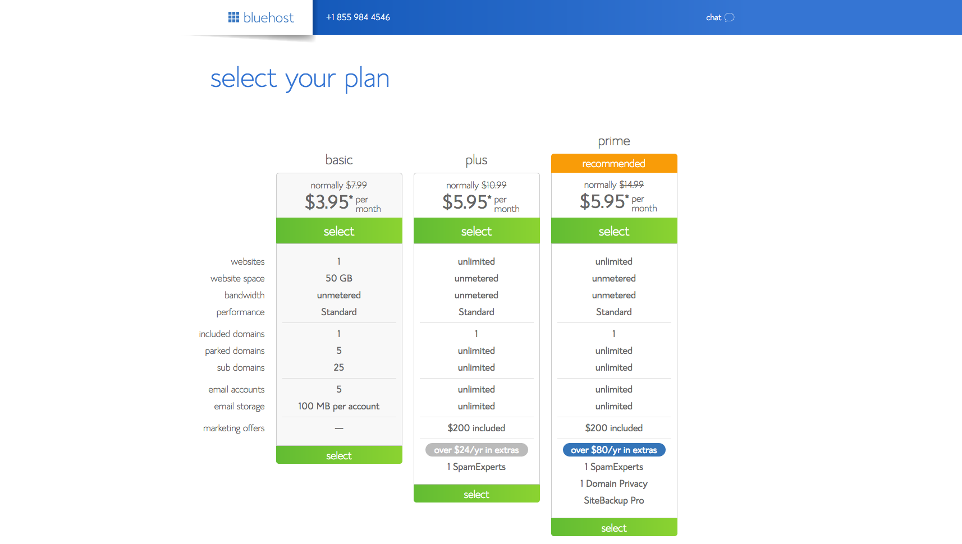This screenshot has width=962, height=544.
Task: Click the prime plan heading
Action: click(614, 141)
